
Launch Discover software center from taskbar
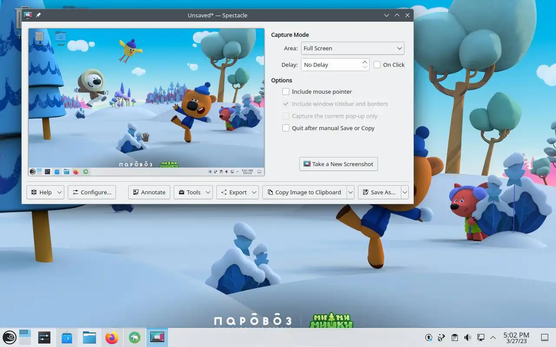(x=67, y=337)
